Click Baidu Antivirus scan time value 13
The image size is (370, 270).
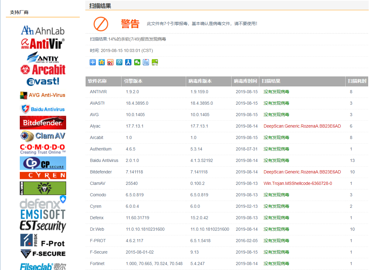pyautogui.click(x=352, y=160)
